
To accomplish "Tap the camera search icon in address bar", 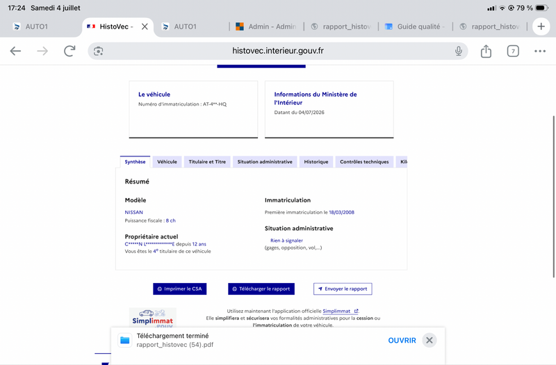I will 98,51.
